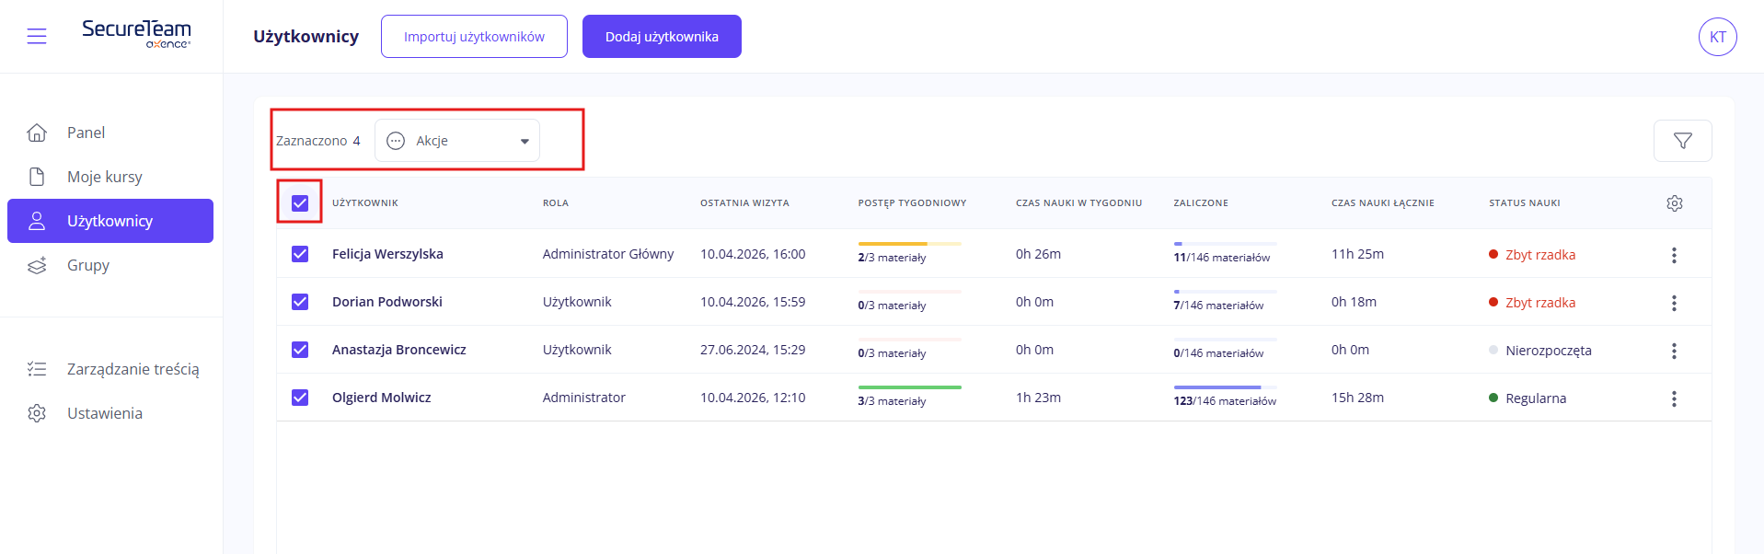Screen dimensions: 1764x554
Task: Open row options for Felicja Werszylska
Action: click(x=1673, y=255)
